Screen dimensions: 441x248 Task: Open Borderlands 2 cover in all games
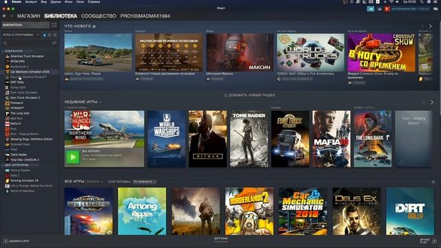click(249, 211)
